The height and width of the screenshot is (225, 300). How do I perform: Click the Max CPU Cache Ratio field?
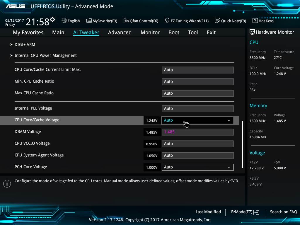click(198, 93)
